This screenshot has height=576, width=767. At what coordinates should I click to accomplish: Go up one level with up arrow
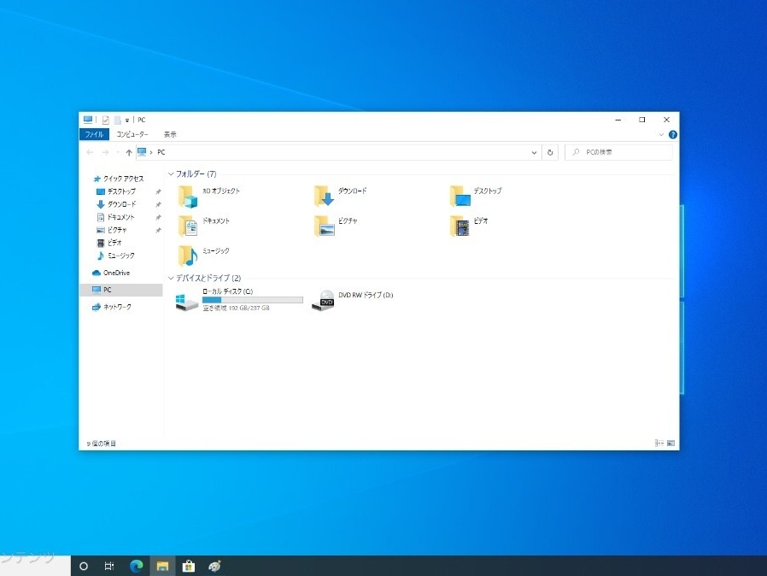129,152
